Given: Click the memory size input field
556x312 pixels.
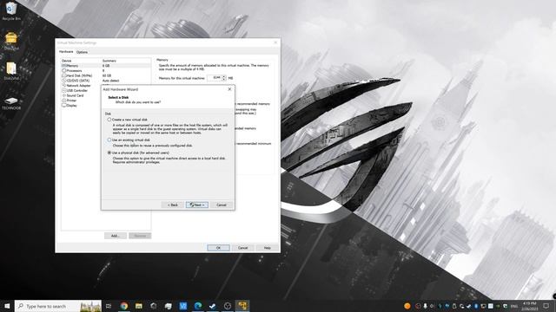Looking at the screenshot, I should [215, 77].
